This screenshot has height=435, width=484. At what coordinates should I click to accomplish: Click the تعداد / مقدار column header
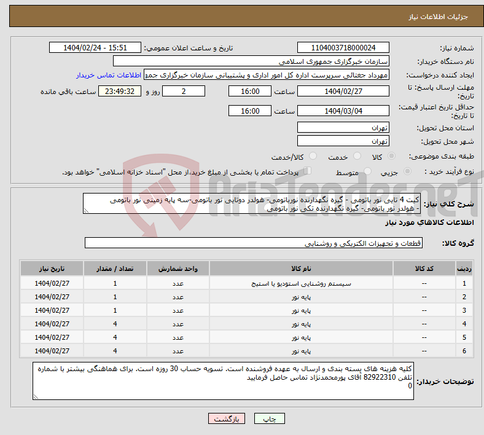tap(115, 268)
